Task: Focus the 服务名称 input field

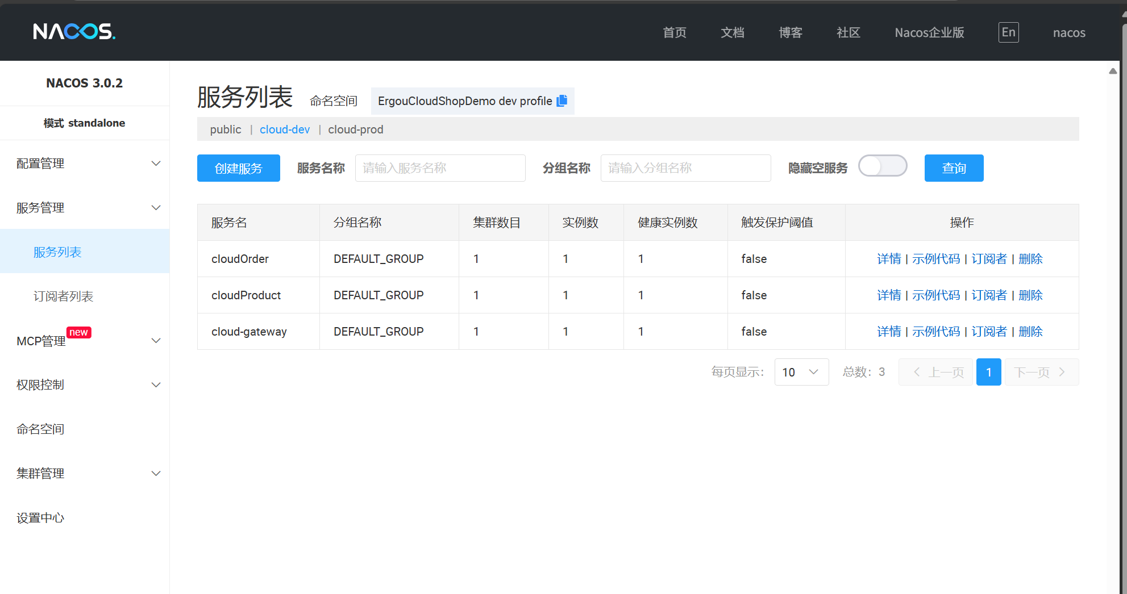Action: (440, 168)
